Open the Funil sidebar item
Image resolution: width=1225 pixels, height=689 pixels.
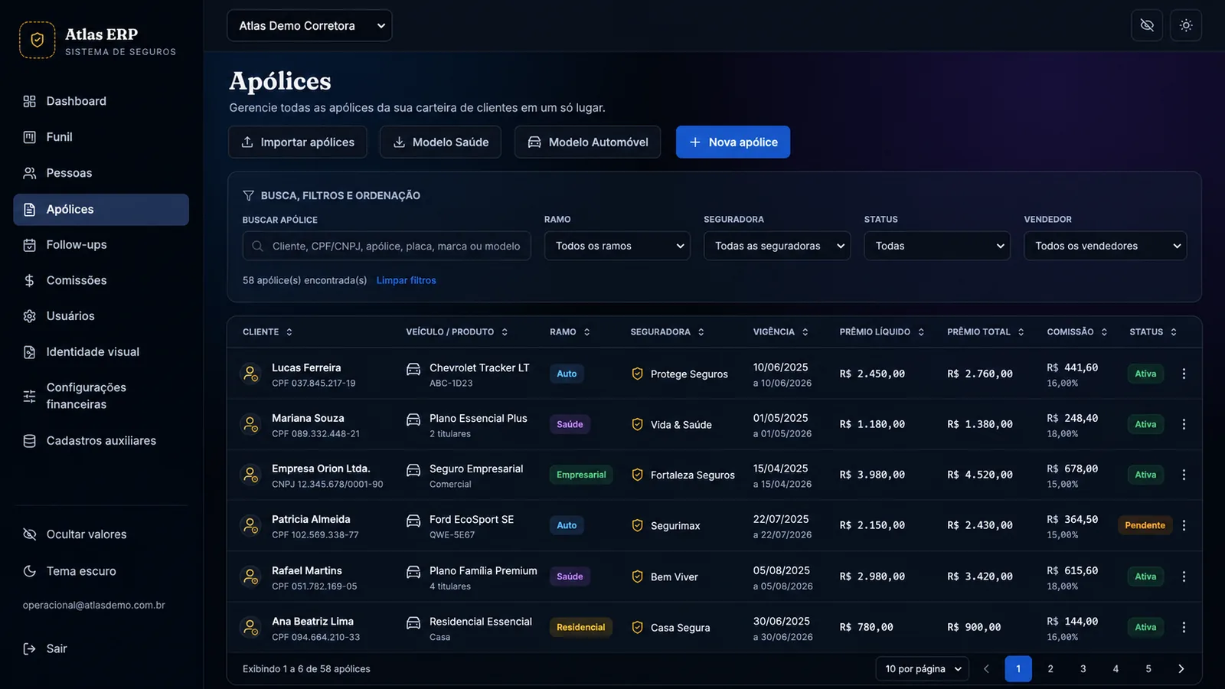click(x=101, y=137)
